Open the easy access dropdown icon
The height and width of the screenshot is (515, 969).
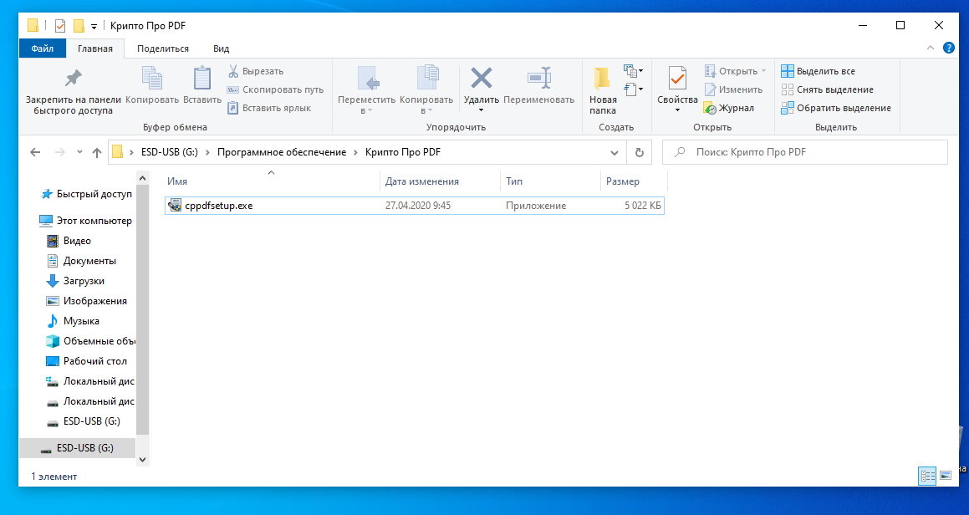pos(634,89)
